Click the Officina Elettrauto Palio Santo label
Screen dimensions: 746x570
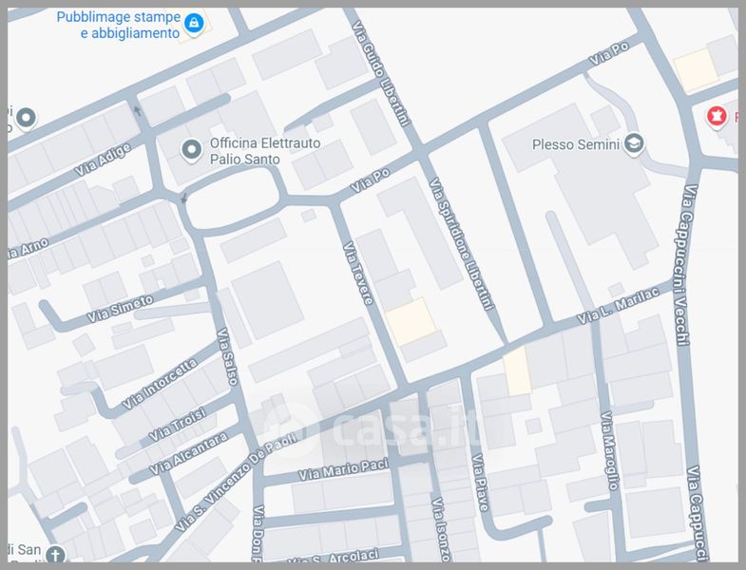tap(265, 151)
